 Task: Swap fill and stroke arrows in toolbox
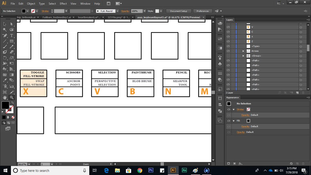click(12, 103)
